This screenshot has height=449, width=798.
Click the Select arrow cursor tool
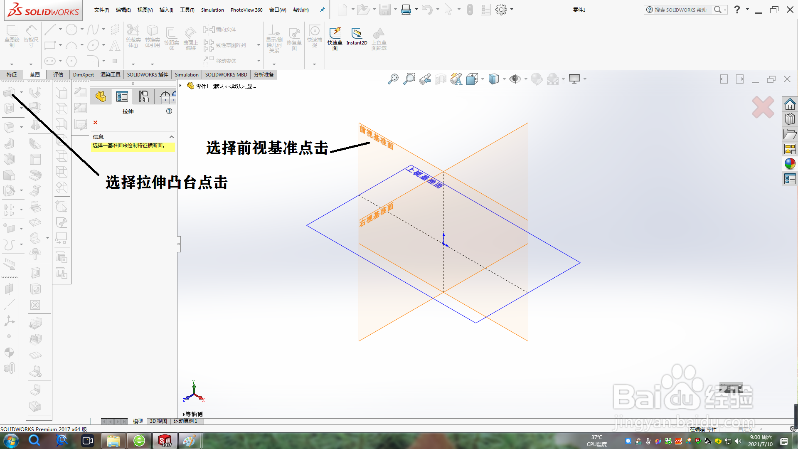(x=448, y=10)
